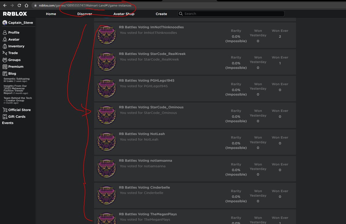Open the Home nav tab
Viewport: 346px width, 224px height.
point(51,14)
